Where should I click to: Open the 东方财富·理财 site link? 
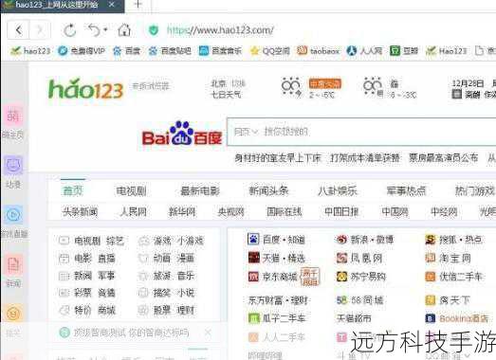tap(278, 300)
